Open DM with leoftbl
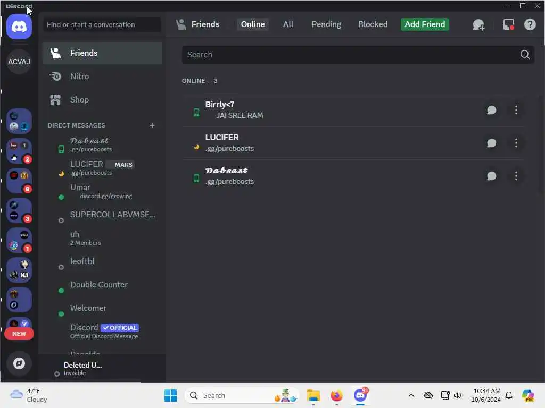 (102, 261)
